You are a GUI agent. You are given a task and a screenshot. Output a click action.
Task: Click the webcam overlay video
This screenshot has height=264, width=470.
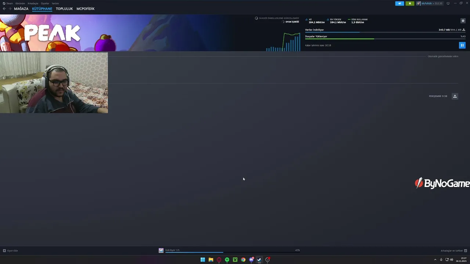tap(54, 82)
